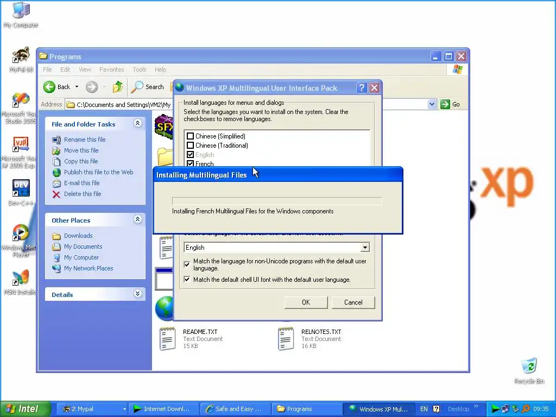Switch to Internet Download taskbar button

click(163, 409)
